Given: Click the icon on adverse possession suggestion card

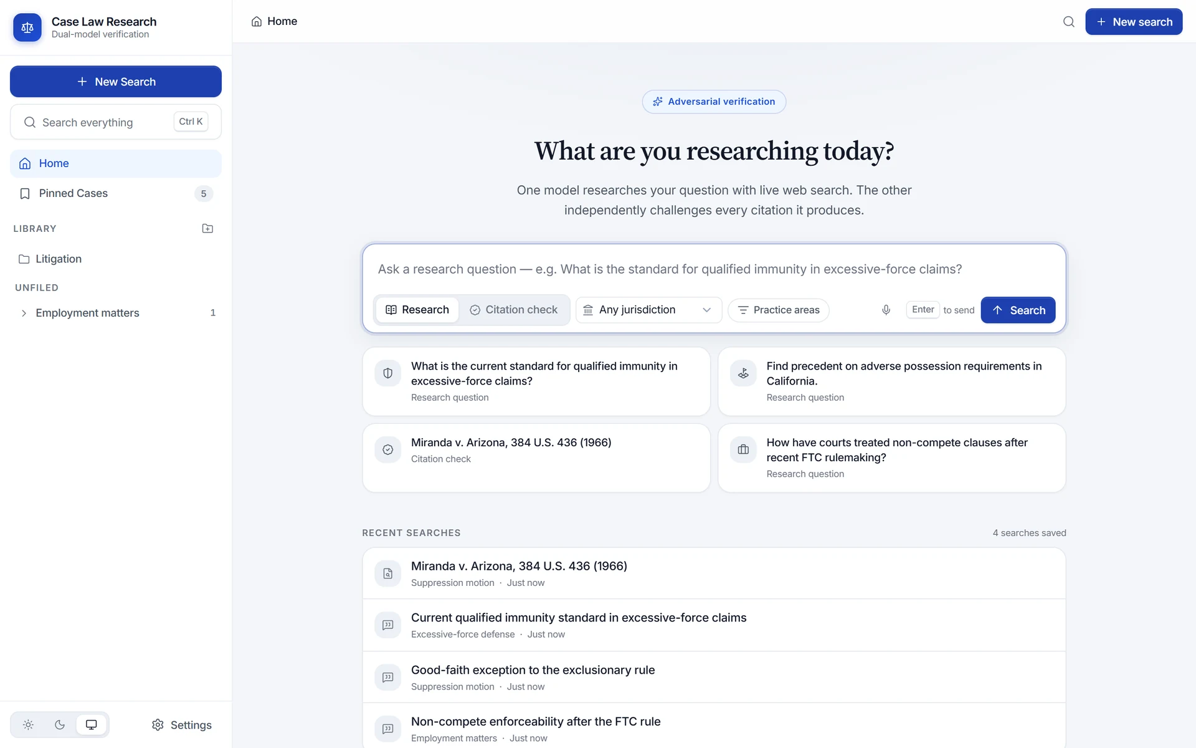Looking at the screenshot, I should (x=743, y=373).
